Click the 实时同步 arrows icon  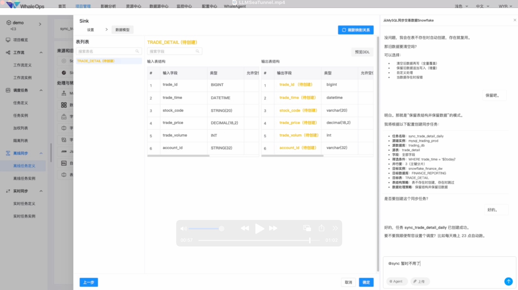[8, 191]
